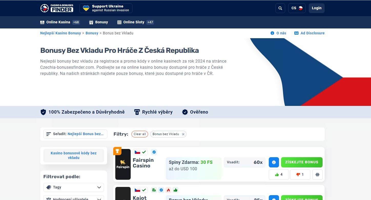
Task: Open the Kajot casino name link
Action: tap(140, 198)
